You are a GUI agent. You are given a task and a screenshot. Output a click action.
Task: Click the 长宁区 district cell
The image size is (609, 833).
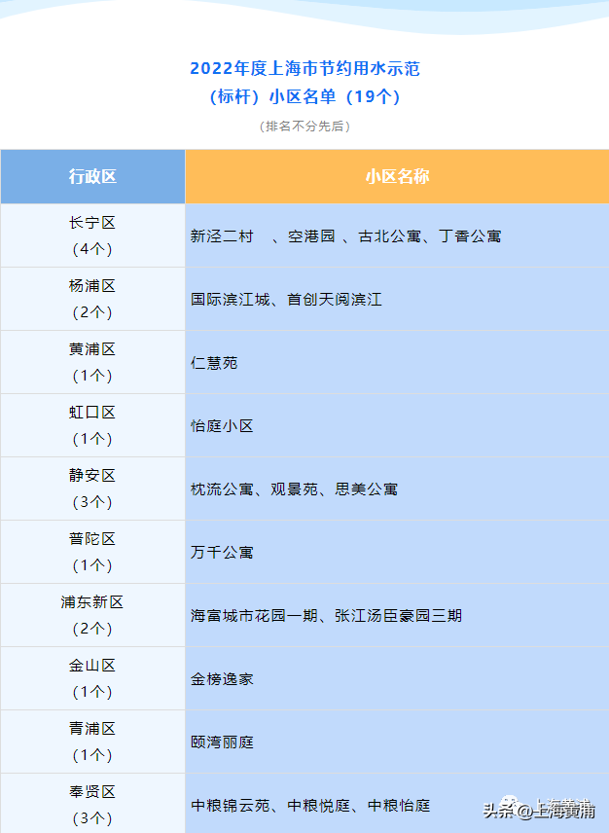pos(92,235)
